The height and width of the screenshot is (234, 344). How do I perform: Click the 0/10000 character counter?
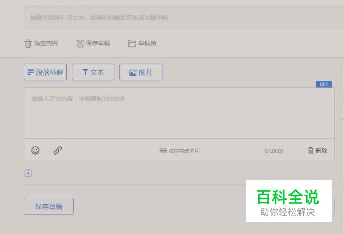[274, 151]
